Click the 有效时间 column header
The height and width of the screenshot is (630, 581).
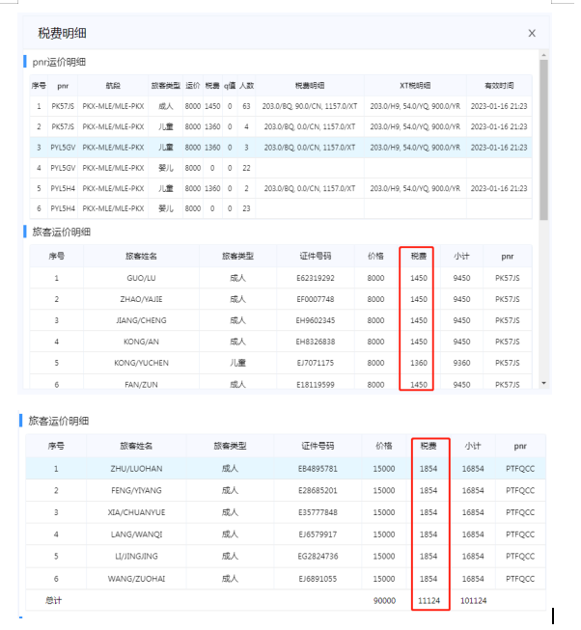point(499,85)
